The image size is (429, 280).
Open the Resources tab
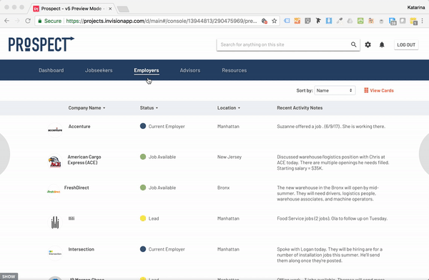(x=235, y=70)
